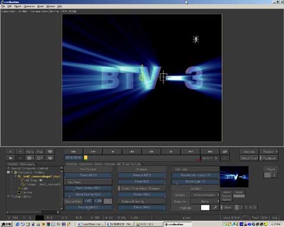Switch to the Toolbar tab
The width and height of the screenshot is (284, 227).
13,164
